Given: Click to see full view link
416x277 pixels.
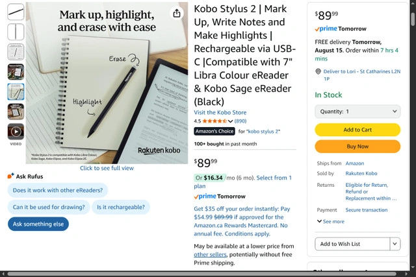Looking at the screenshot, I should coord(107,168).
